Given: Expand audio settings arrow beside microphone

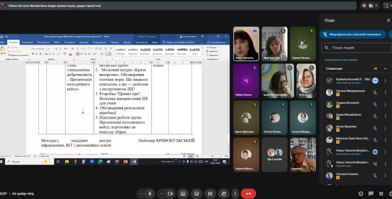Looking at the screenshot, I should click(x=141, y=193).
